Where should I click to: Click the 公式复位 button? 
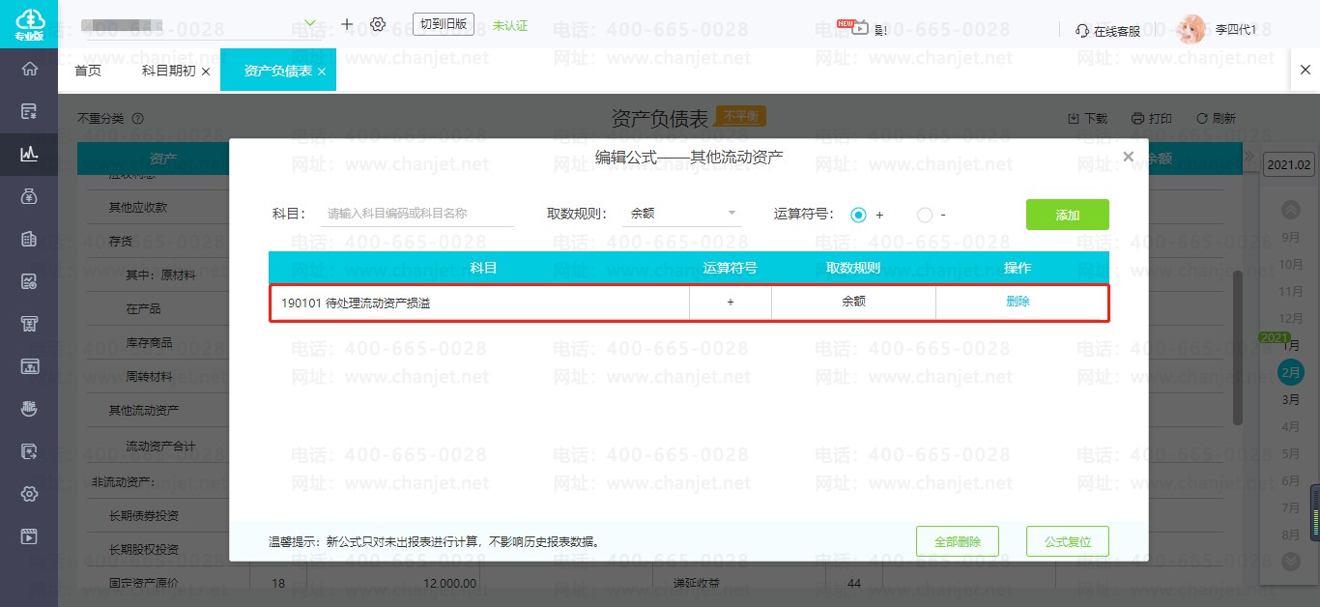click(x=1067, y=541)
